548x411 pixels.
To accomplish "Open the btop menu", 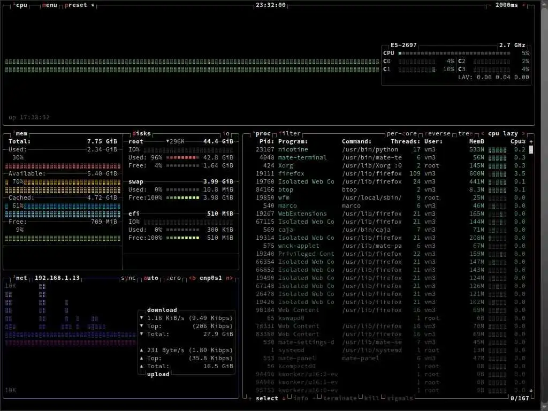I will click(49, 5).
